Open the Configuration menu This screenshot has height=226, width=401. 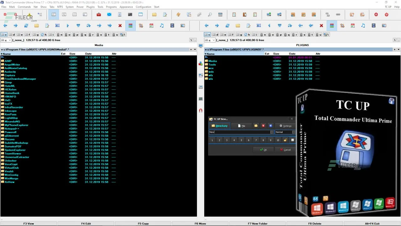click(143, 7)
